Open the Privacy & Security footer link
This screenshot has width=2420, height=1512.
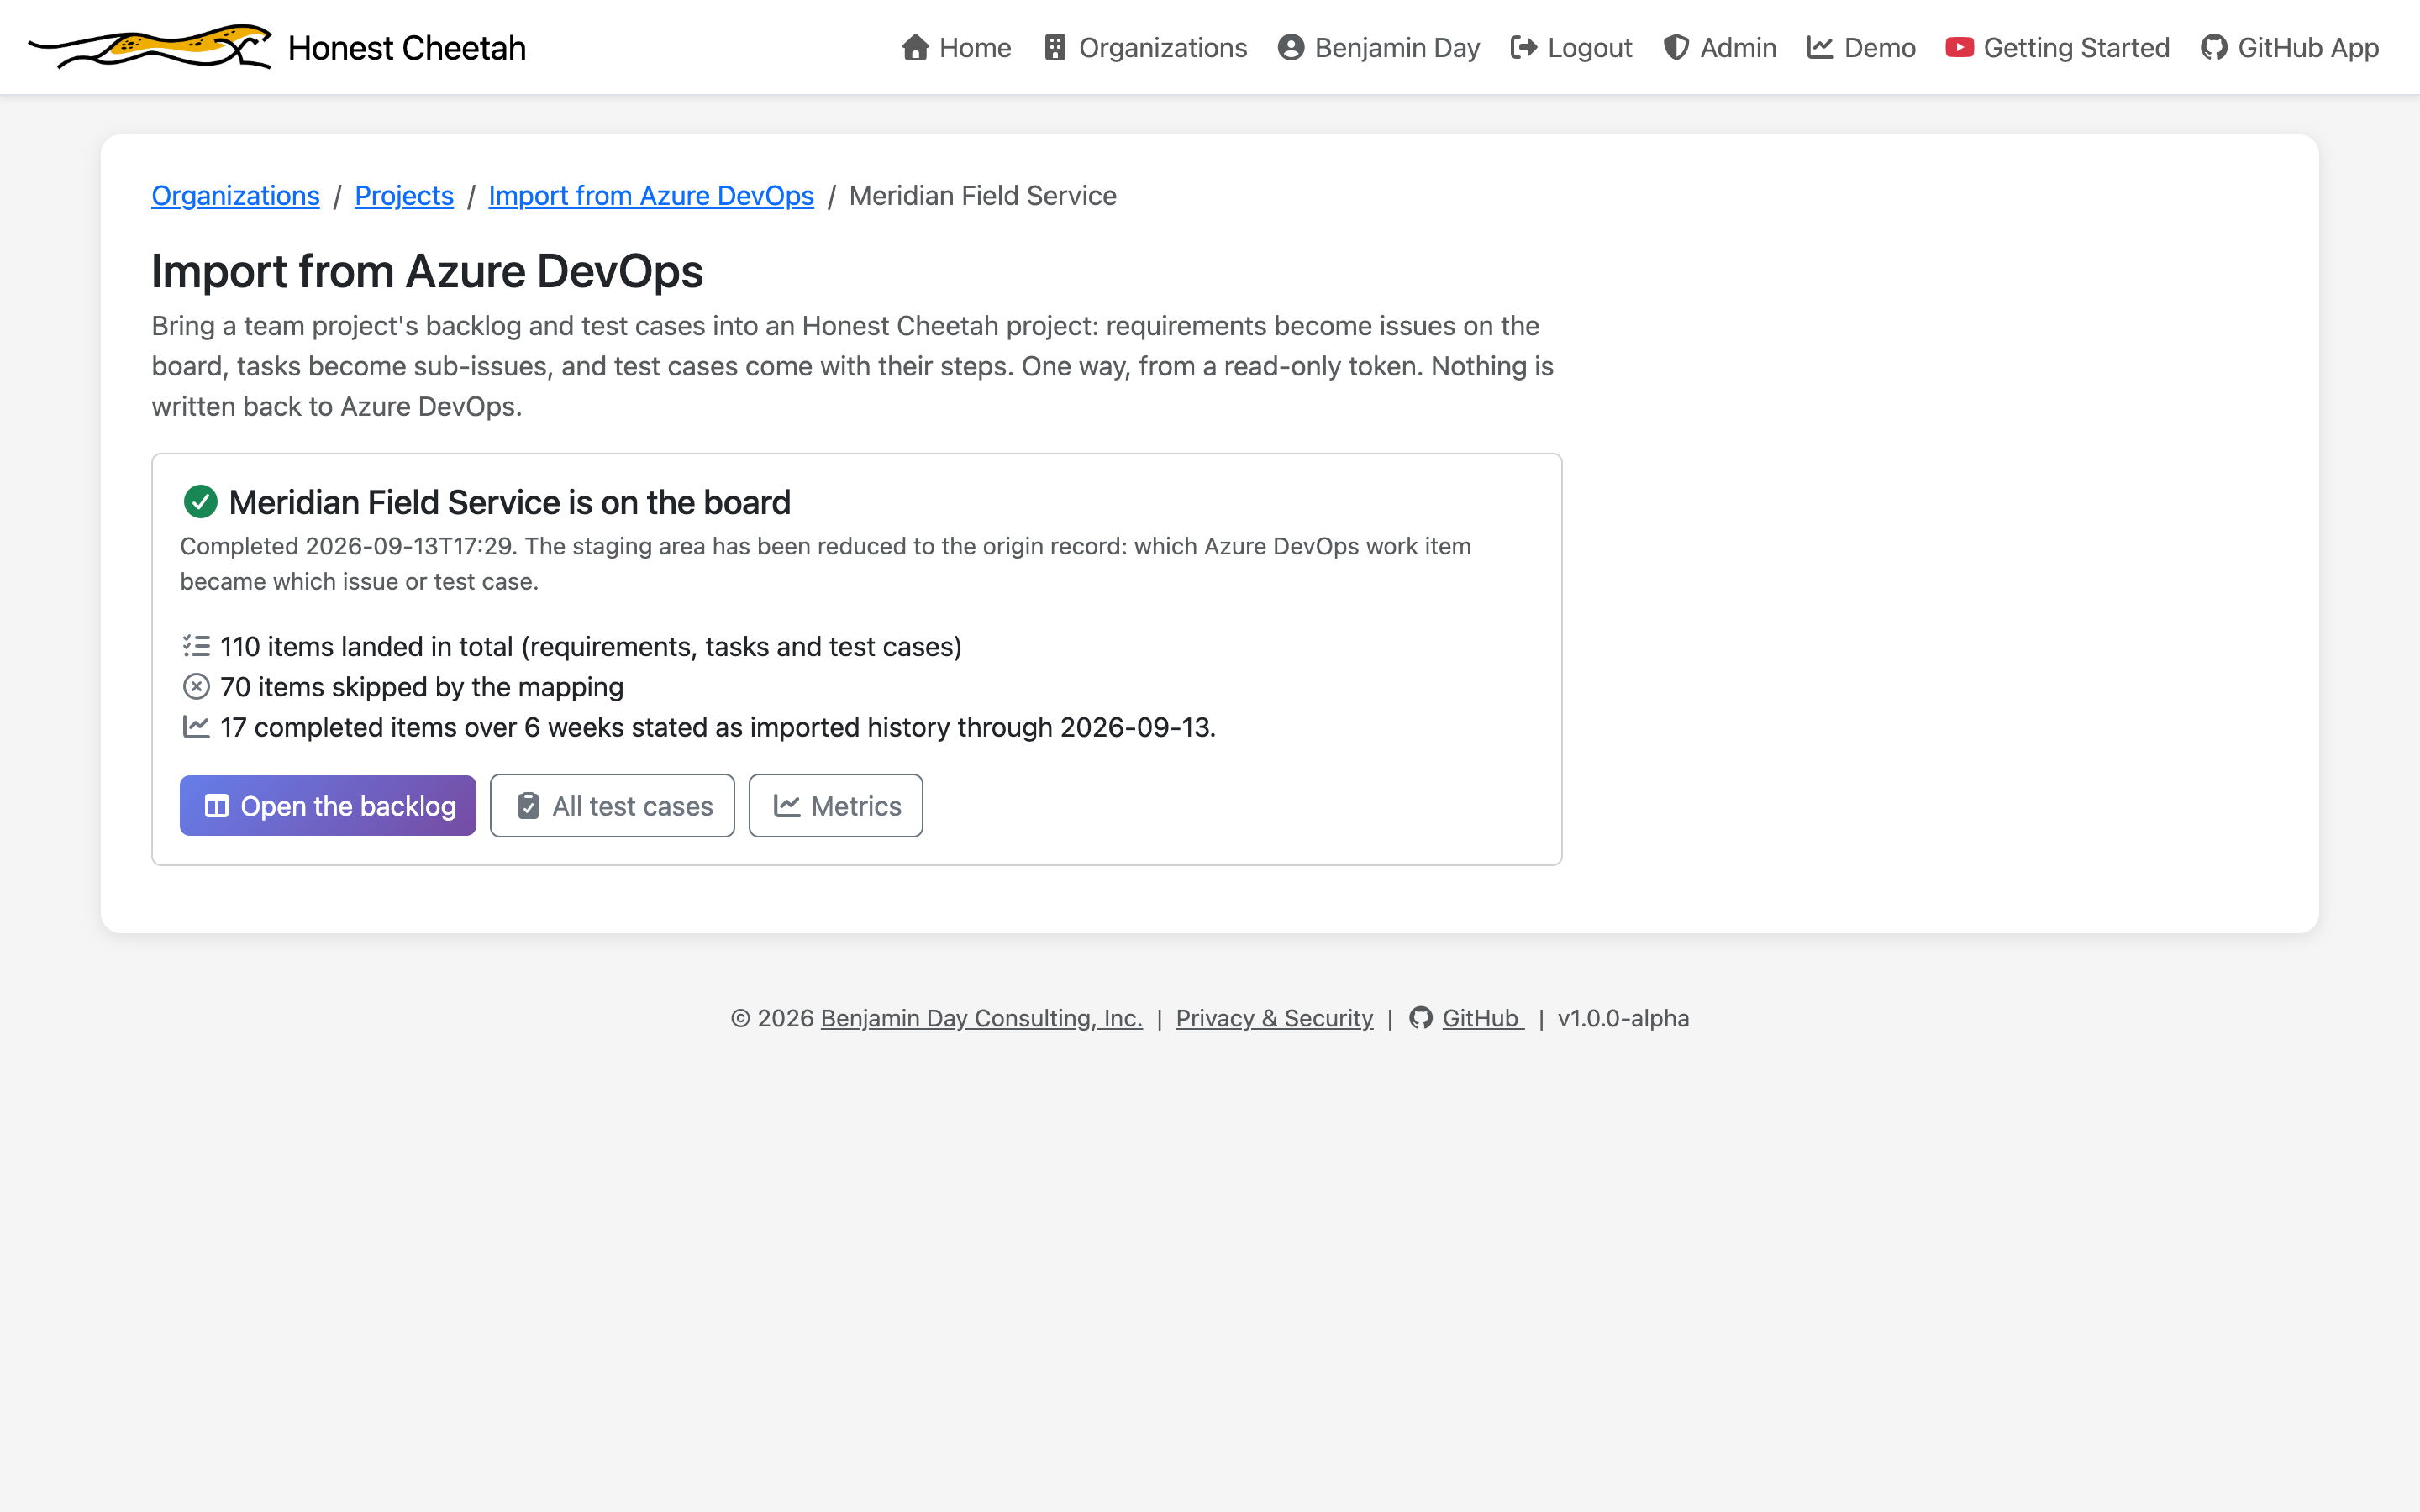[1274, 1018]
